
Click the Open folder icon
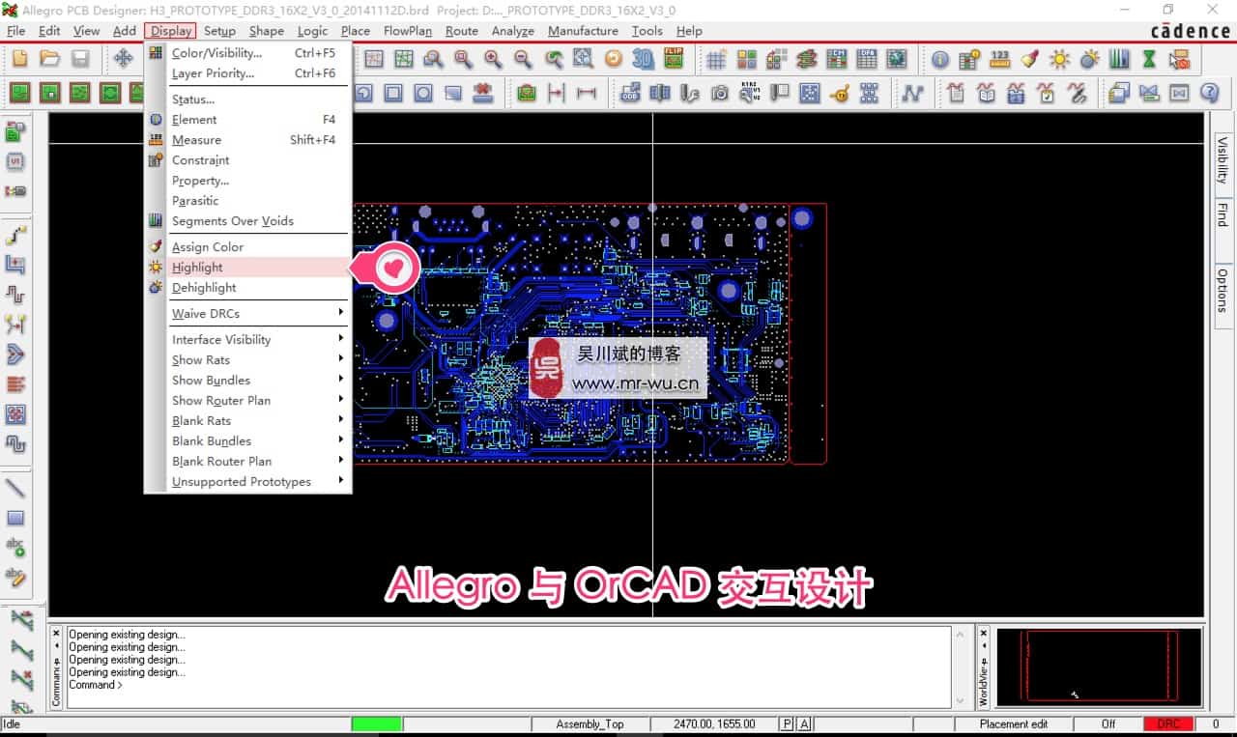tap(50, 59)
